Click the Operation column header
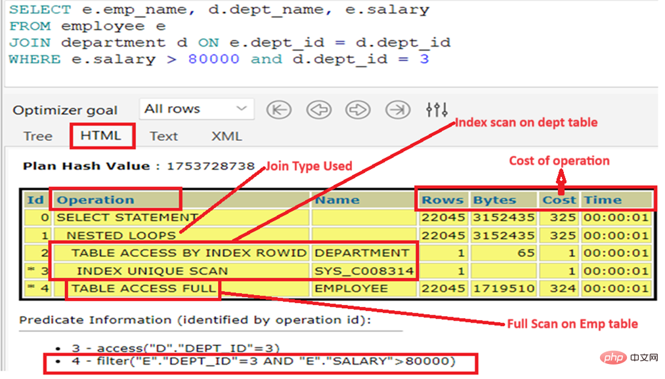This screenshot has height=379, width=665. [96, 200]
